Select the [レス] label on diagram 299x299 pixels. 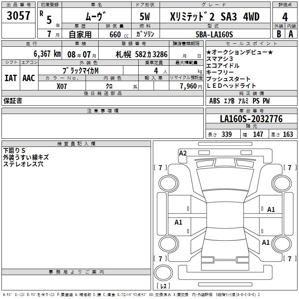tap(163, 286)
